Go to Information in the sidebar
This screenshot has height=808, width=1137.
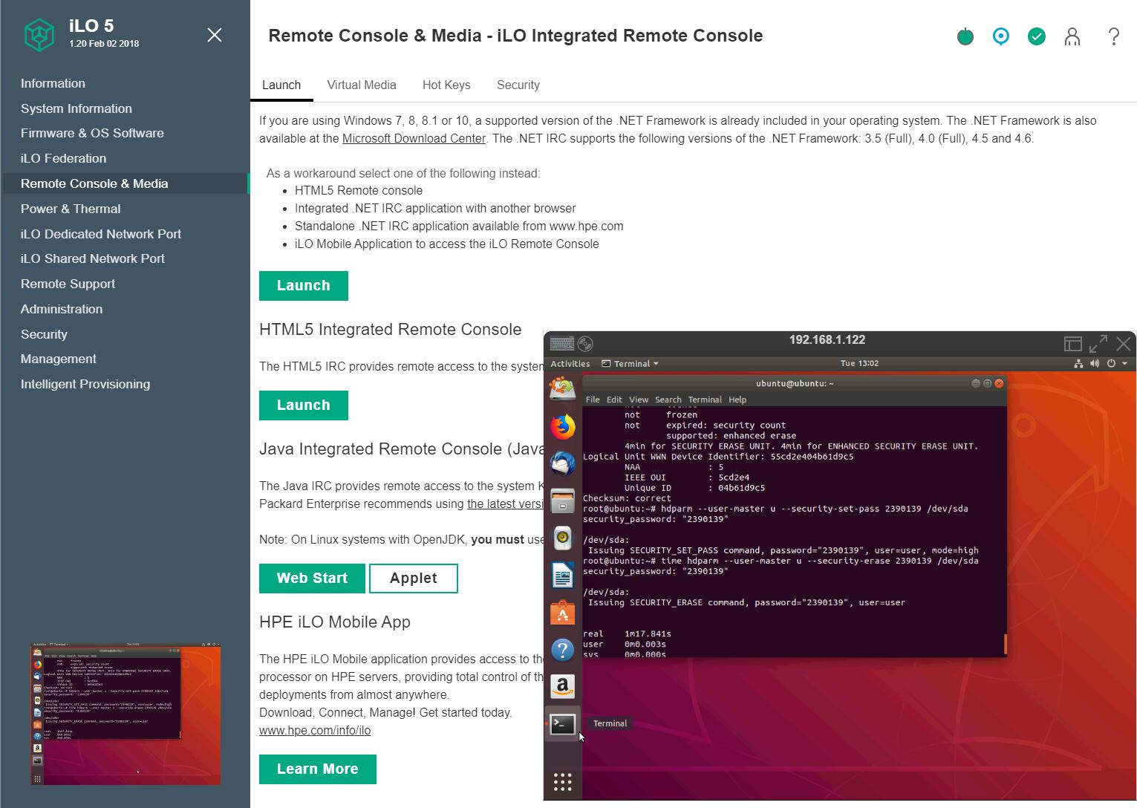(x=53, y=83)
